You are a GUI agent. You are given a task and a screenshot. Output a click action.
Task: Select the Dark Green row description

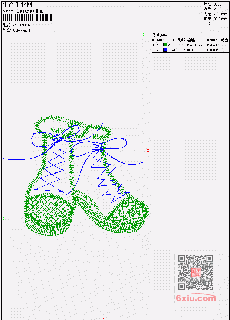[195, 45]
